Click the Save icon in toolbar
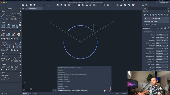 click(31, 5)
